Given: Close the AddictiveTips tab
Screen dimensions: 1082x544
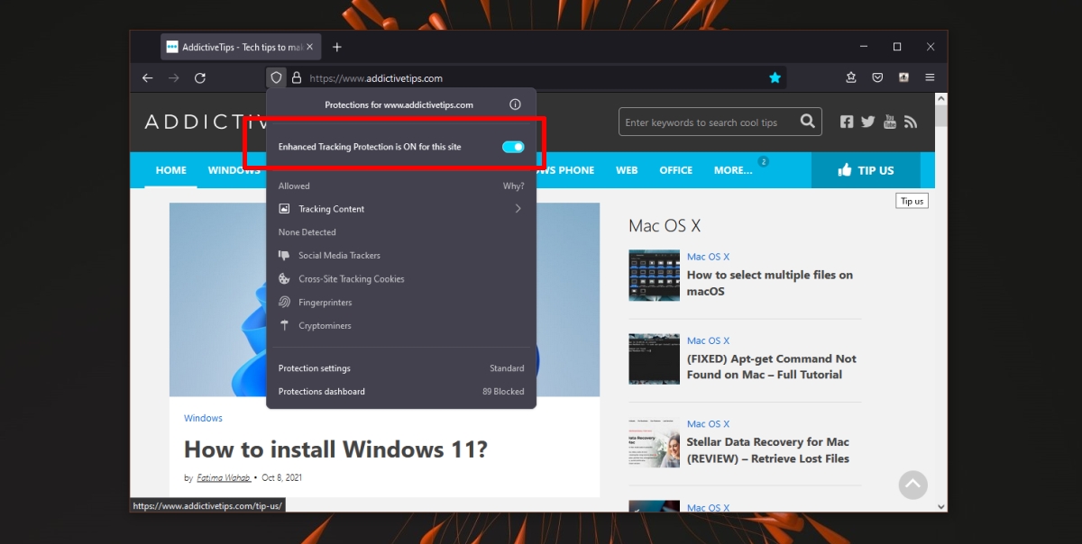Looking at the screenshot, I should tap(311, 47).
